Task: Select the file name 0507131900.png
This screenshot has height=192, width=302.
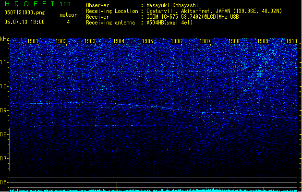Action: [24, 12]
